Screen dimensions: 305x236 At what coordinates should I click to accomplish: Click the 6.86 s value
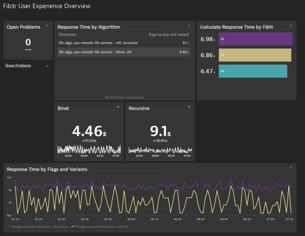pyautogui.click(x=208, y=55)
